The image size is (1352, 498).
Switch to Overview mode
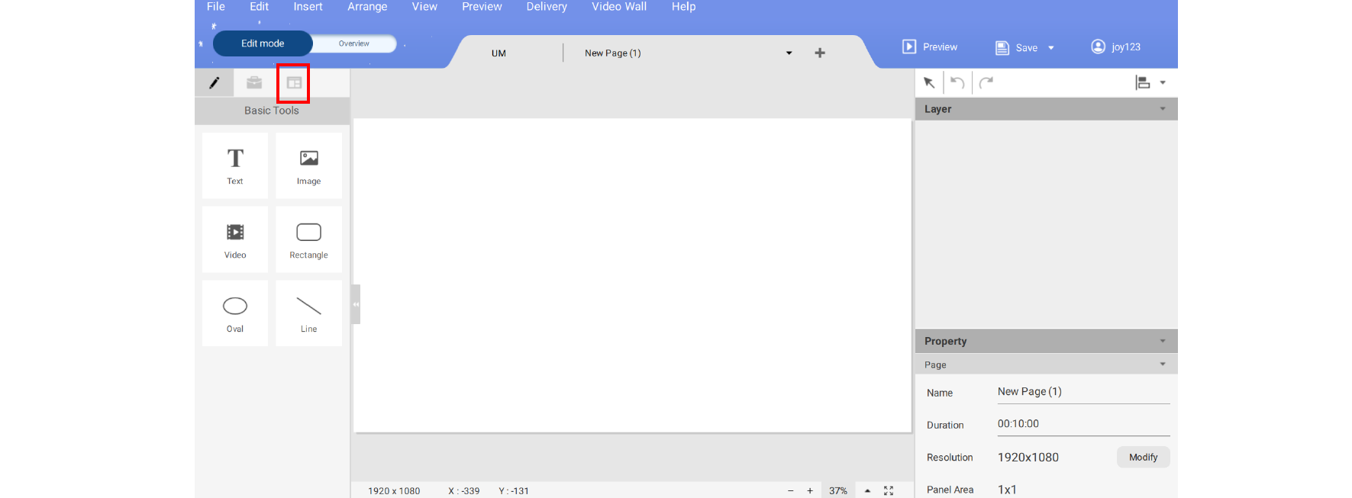(x=354, y=43)
